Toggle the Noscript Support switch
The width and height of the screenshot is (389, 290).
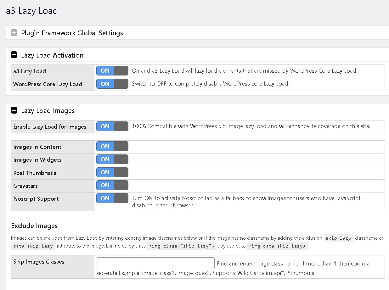pos(112,198)
